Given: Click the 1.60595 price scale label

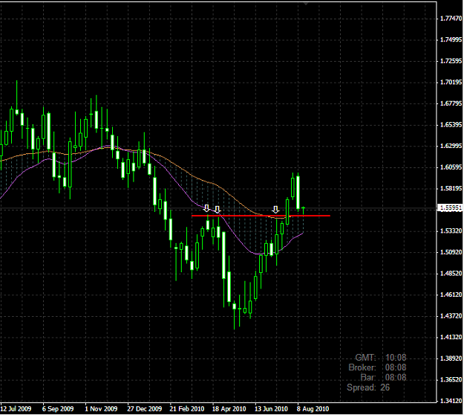Looking at the screenshot, I should (x=451, y=167).
